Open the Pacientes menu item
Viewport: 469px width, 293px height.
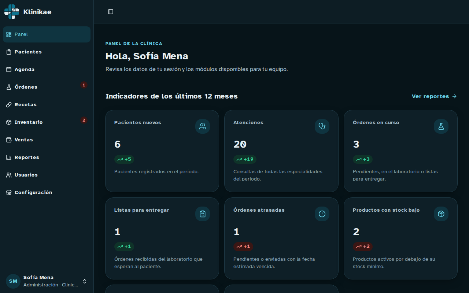pyautogui.click(x=47, y=52)
